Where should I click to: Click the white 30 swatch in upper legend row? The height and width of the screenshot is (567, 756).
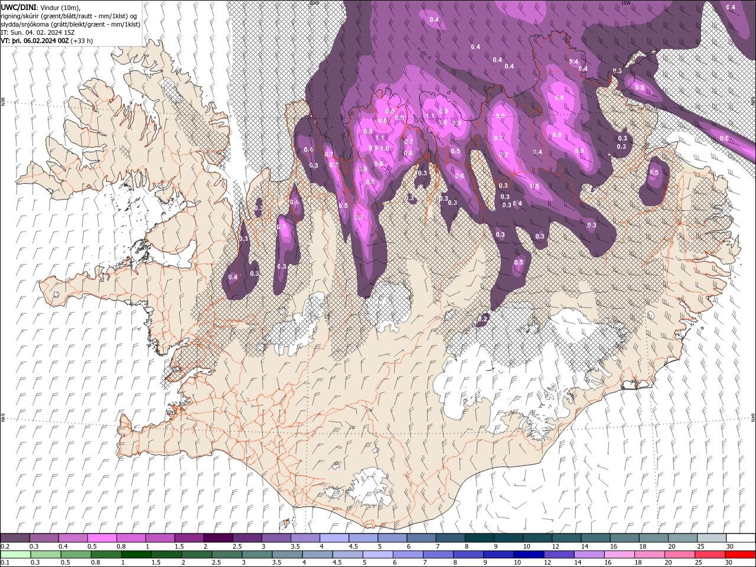pyautogui.click(x=741, y=538)
